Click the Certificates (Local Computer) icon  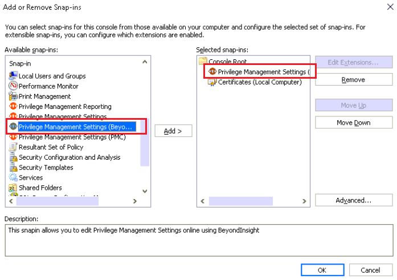coord(212,82)
